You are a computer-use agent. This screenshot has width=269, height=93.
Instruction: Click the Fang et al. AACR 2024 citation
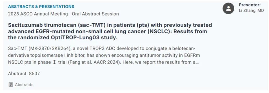click(94, 63)
